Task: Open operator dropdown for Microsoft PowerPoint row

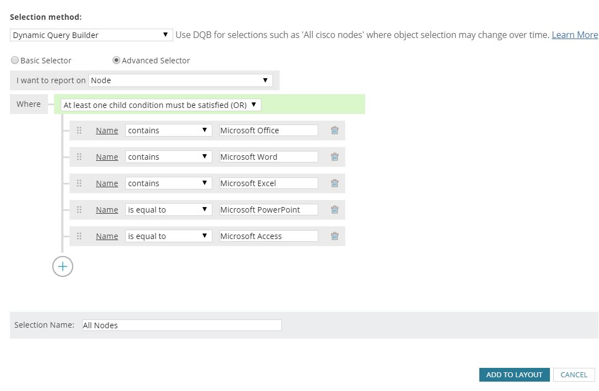Action: pos(168,210)
